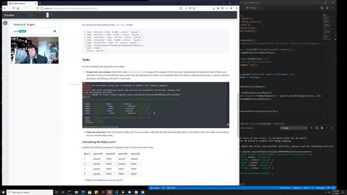Open the browser home page icon
347x195 pixels.
(18, 8)
